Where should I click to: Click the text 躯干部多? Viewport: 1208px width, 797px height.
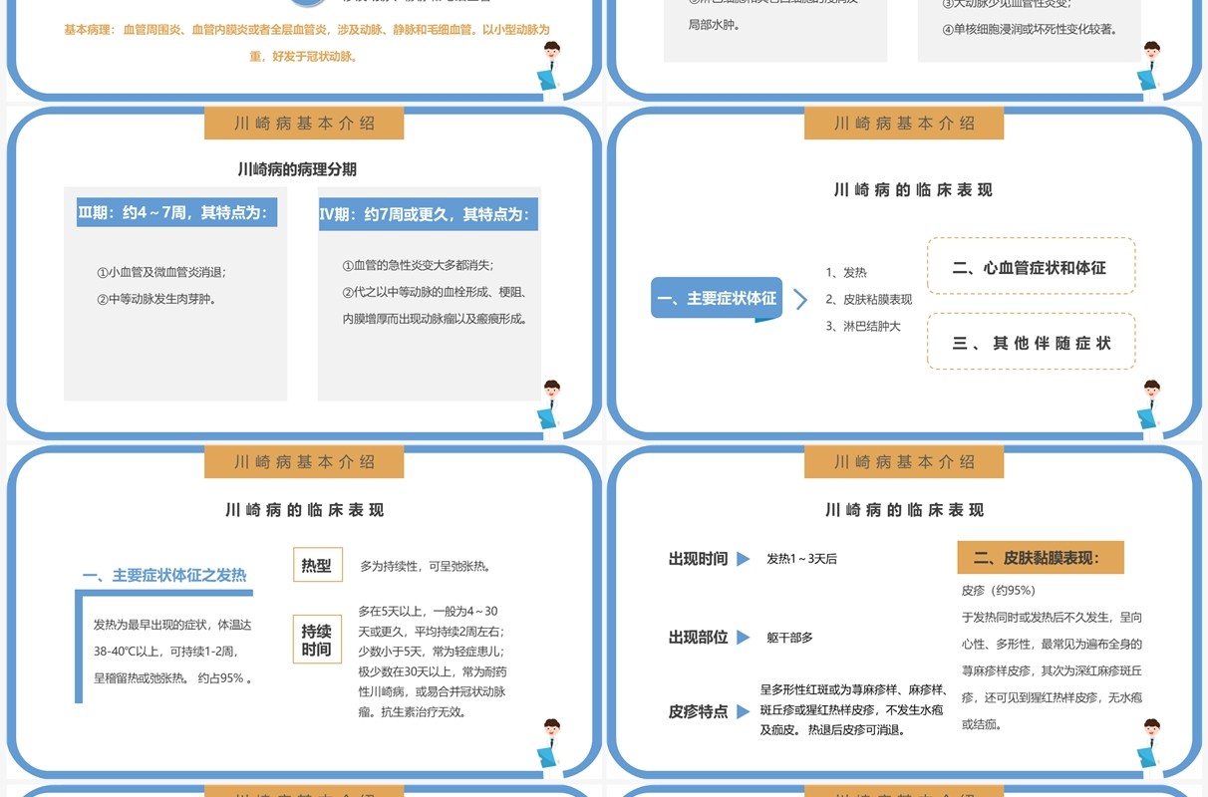[789, 637]
